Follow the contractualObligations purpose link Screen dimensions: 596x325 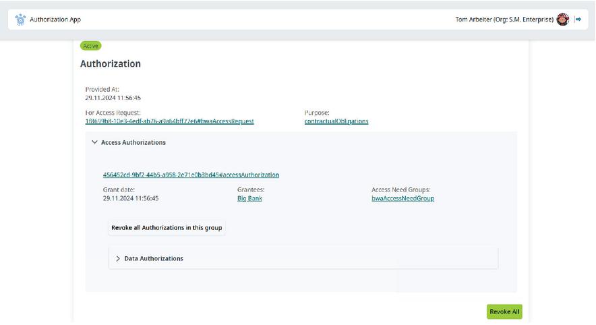pos(336,121)
